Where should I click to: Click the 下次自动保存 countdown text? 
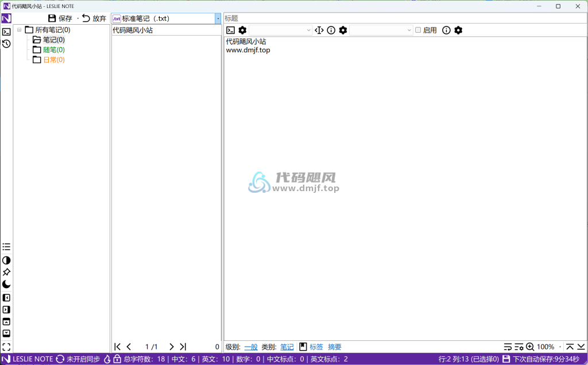point(546,359)
